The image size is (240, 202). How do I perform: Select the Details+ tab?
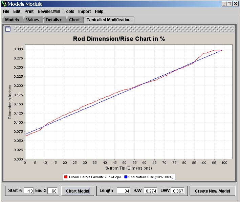tap(54, 20)
